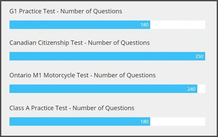Click 'Number of Questions' in the Class A heading
Screen dimensions: 218x137
click(103, 108)
